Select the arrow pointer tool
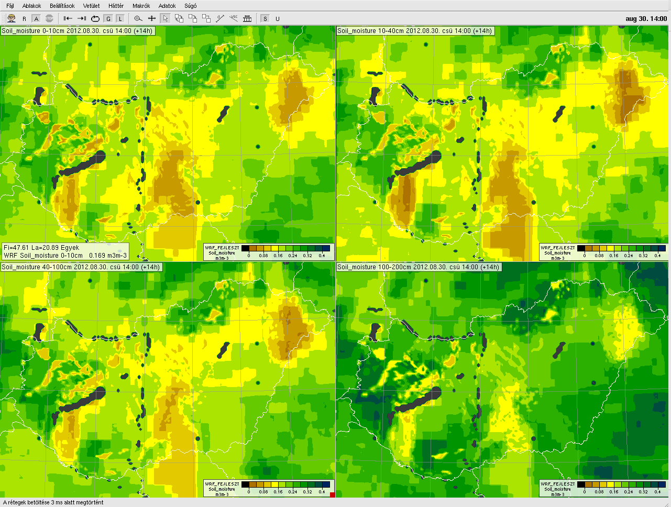 click(x=166, y=18)
